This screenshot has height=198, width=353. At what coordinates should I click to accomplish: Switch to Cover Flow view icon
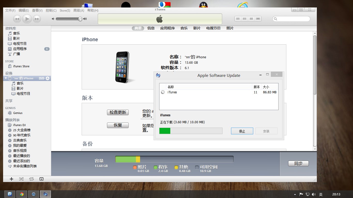(x=258, y=19)
